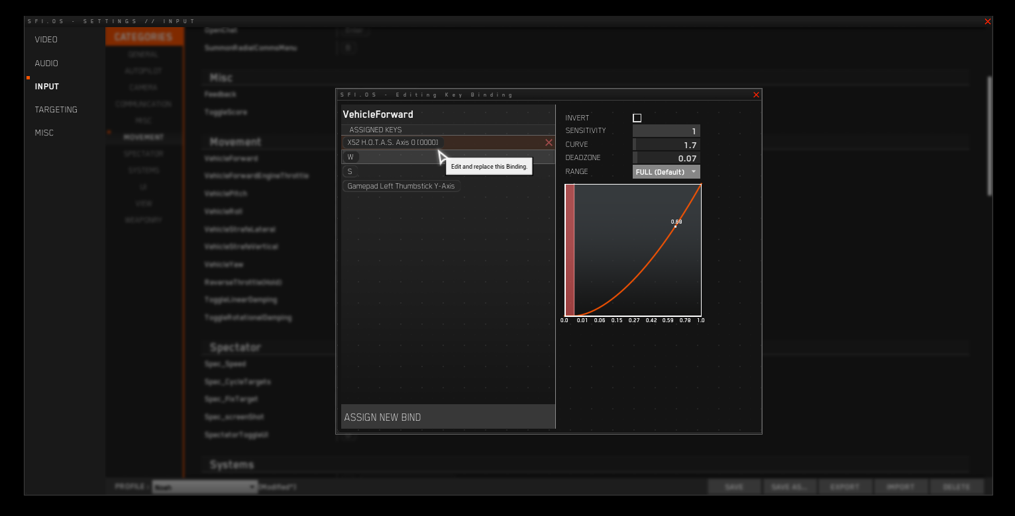Select the X52 H.O.T.A.S. Axis 0 binding

click(x=393, y=142)
